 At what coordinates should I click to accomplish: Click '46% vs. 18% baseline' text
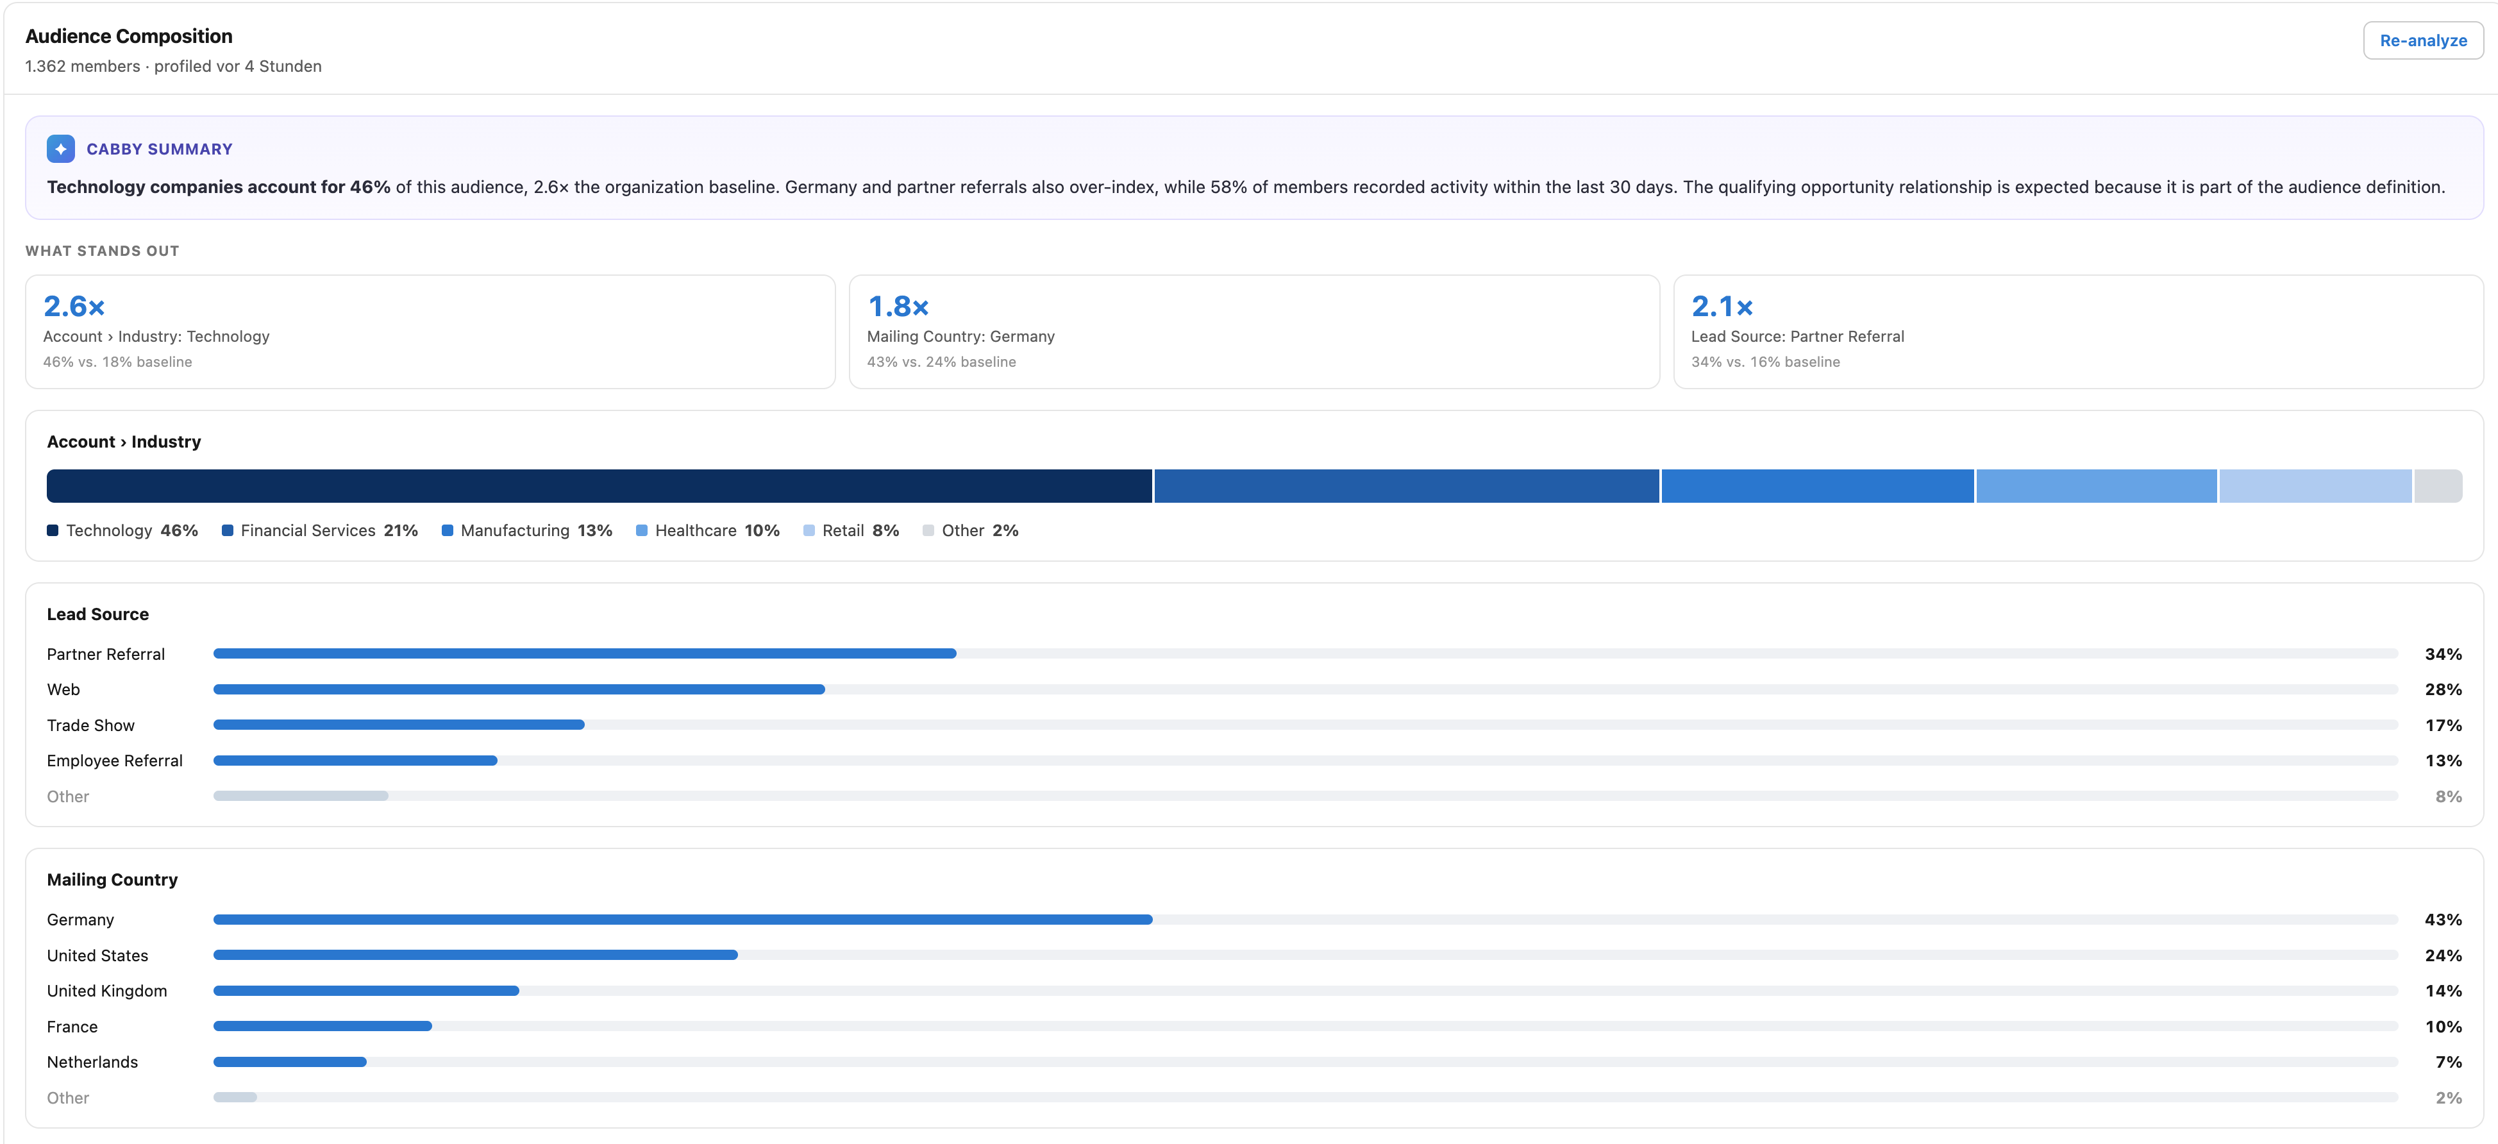point(117,362)
